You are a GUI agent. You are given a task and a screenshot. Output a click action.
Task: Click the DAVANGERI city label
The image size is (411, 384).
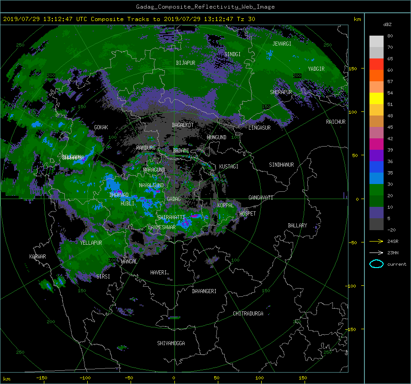[204, 291]
